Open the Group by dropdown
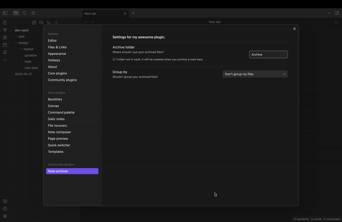 point(255,74)
